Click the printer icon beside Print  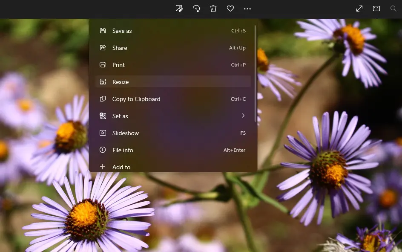[103, 65]
